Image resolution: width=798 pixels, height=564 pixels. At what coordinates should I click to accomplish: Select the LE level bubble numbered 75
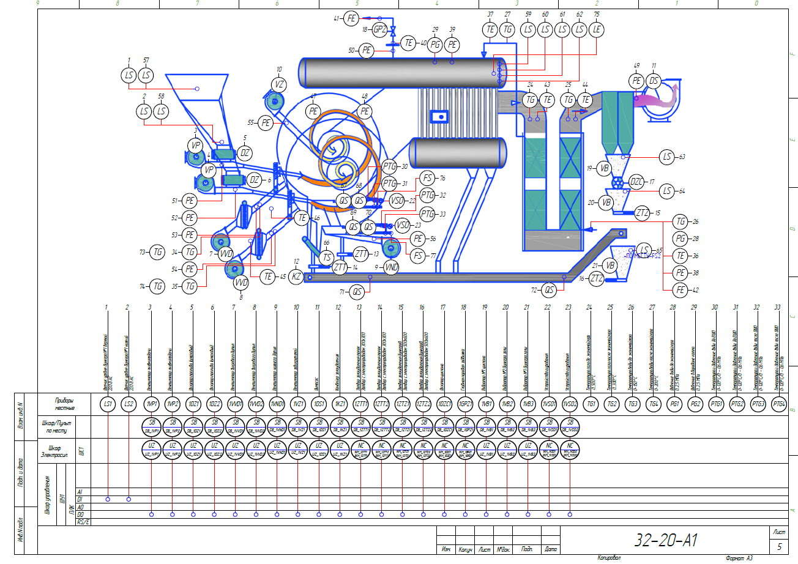(x=597, y=29)
